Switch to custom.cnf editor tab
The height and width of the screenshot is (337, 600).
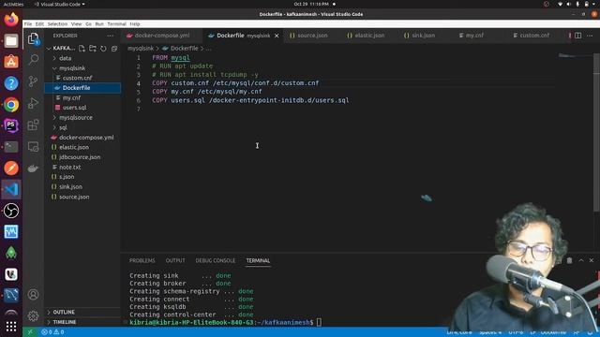click(x=534, y=36)
